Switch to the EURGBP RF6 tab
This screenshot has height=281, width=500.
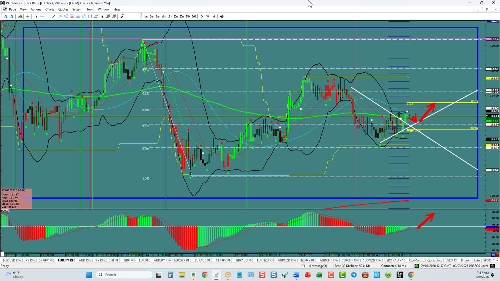[183, 260]
